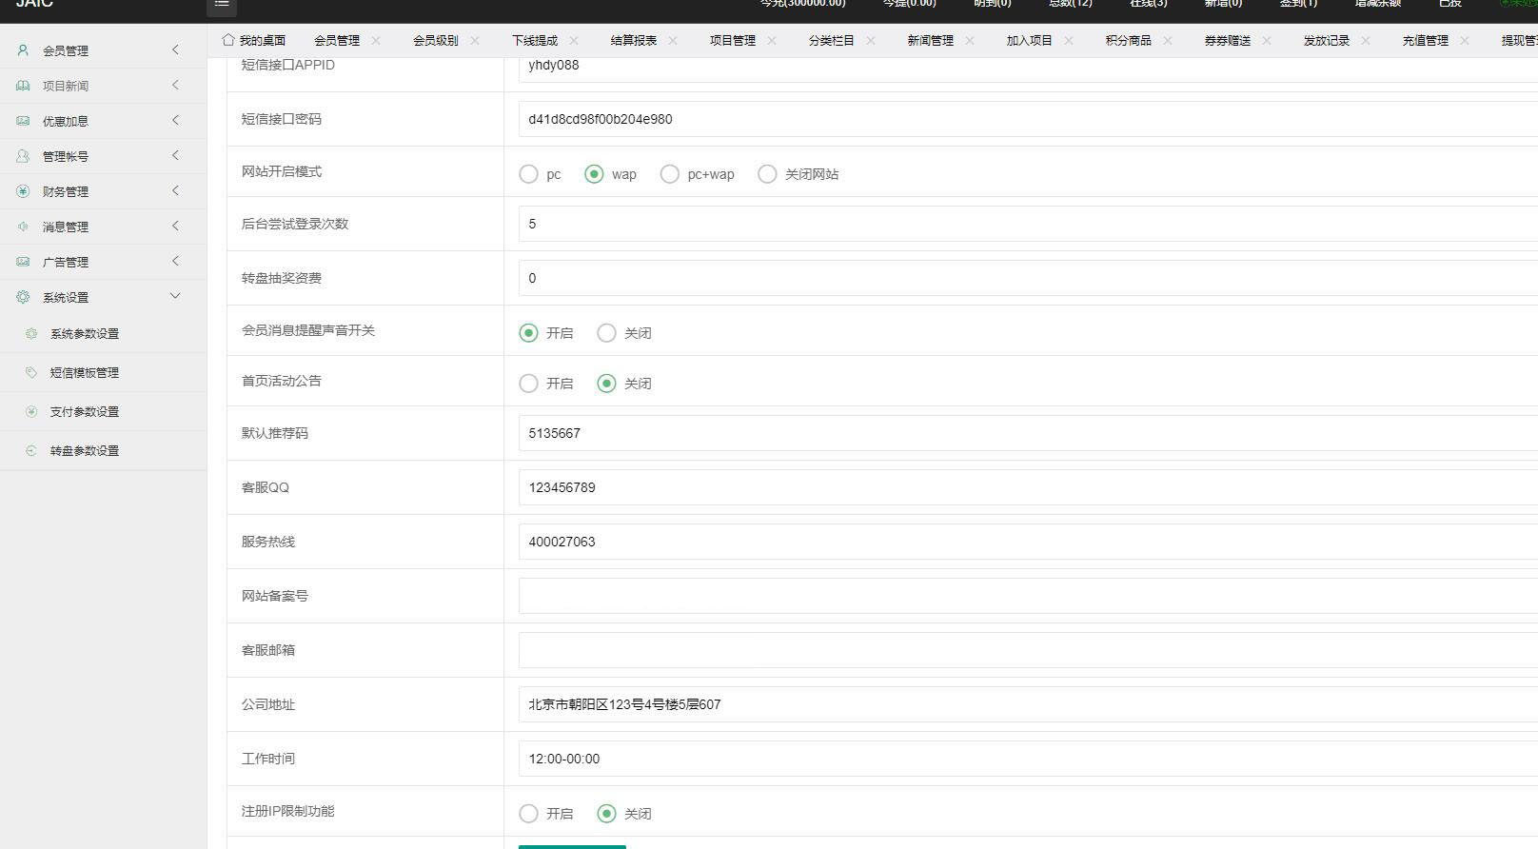Open 支付参数设置 in the sidebar
Viewport: 1538px width, 849px height.
pos(85,412)
